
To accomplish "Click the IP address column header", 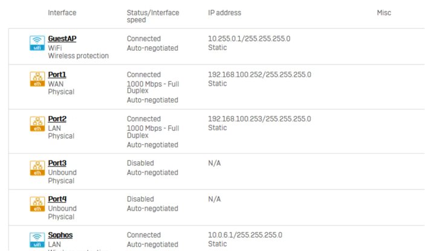I will pyautogui.click(x=224, y=13).
